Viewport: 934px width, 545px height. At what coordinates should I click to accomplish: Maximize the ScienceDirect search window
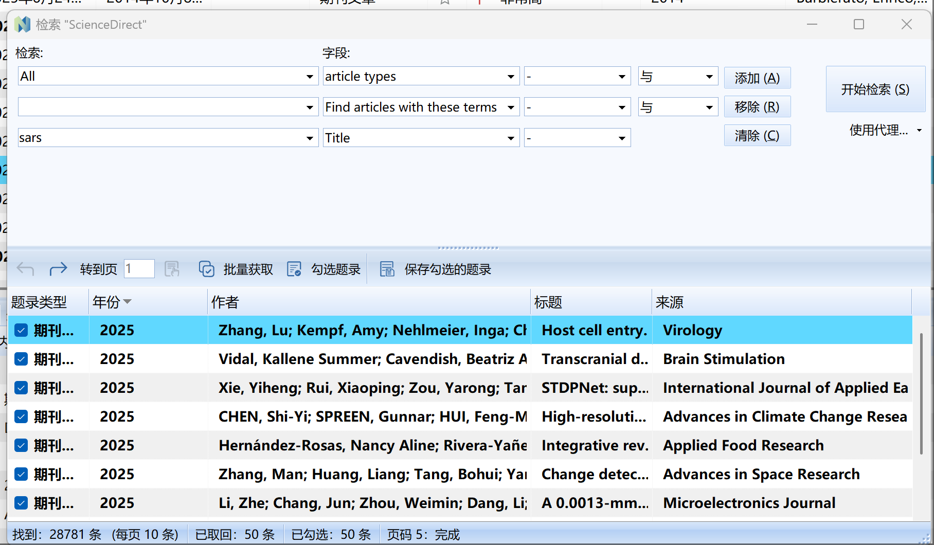[859, 24]
